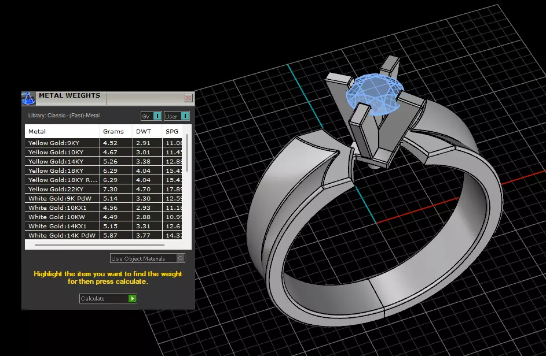Select the Yellow Gold:22KY row

coord(104,189)
